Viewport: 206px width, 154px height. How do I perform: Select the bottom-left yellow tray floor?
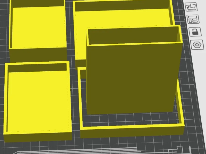(38, 101)
